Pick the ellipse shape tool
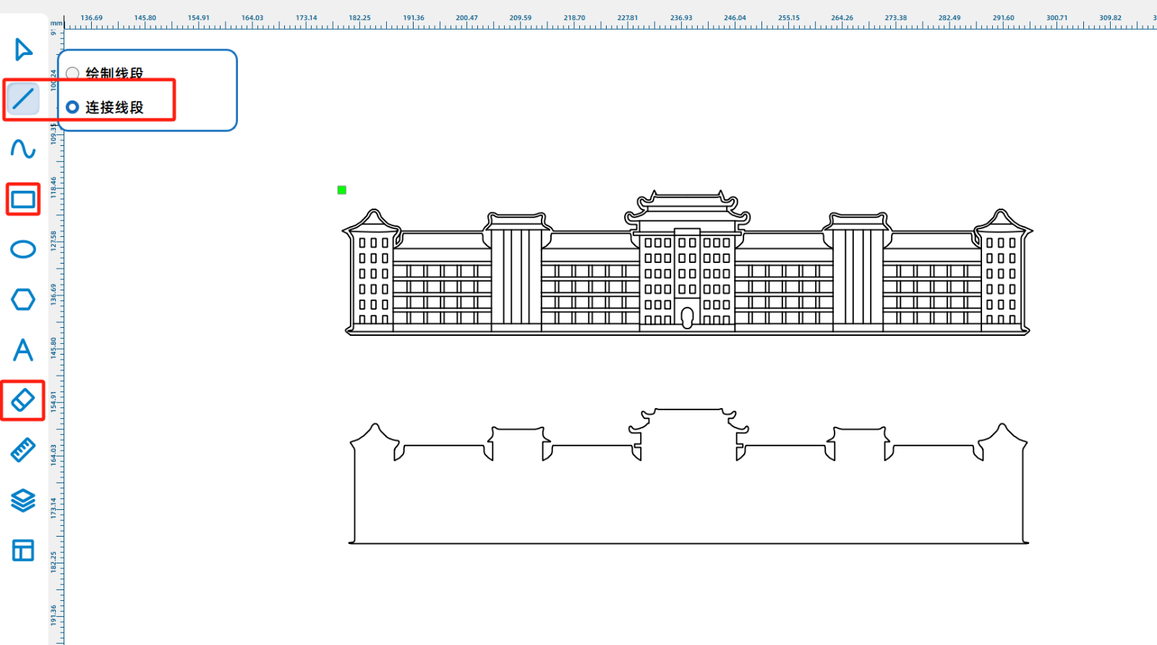 click(23, 249)
